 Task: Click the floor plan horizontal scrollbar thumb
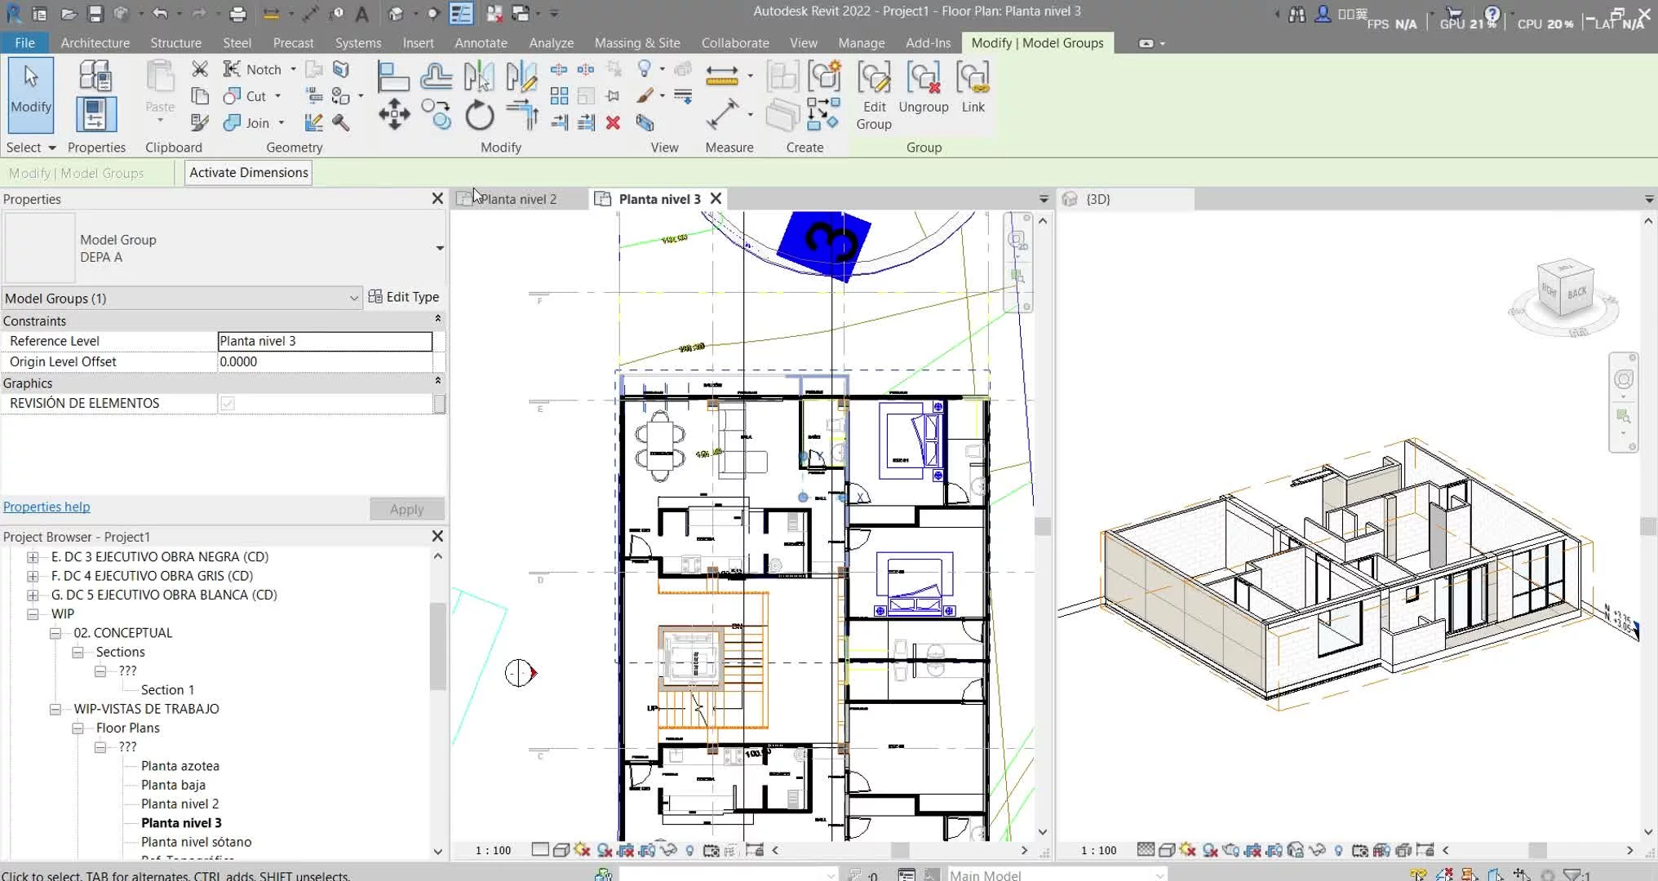pyautogui.click(x=900, y=850)
